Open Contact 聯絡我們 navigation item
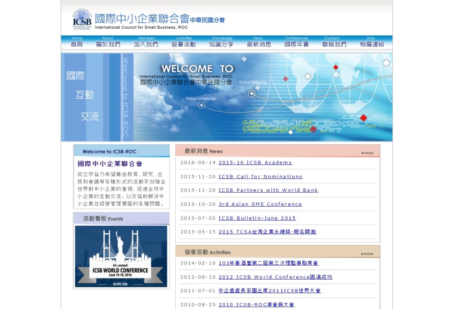 point(334,42)
